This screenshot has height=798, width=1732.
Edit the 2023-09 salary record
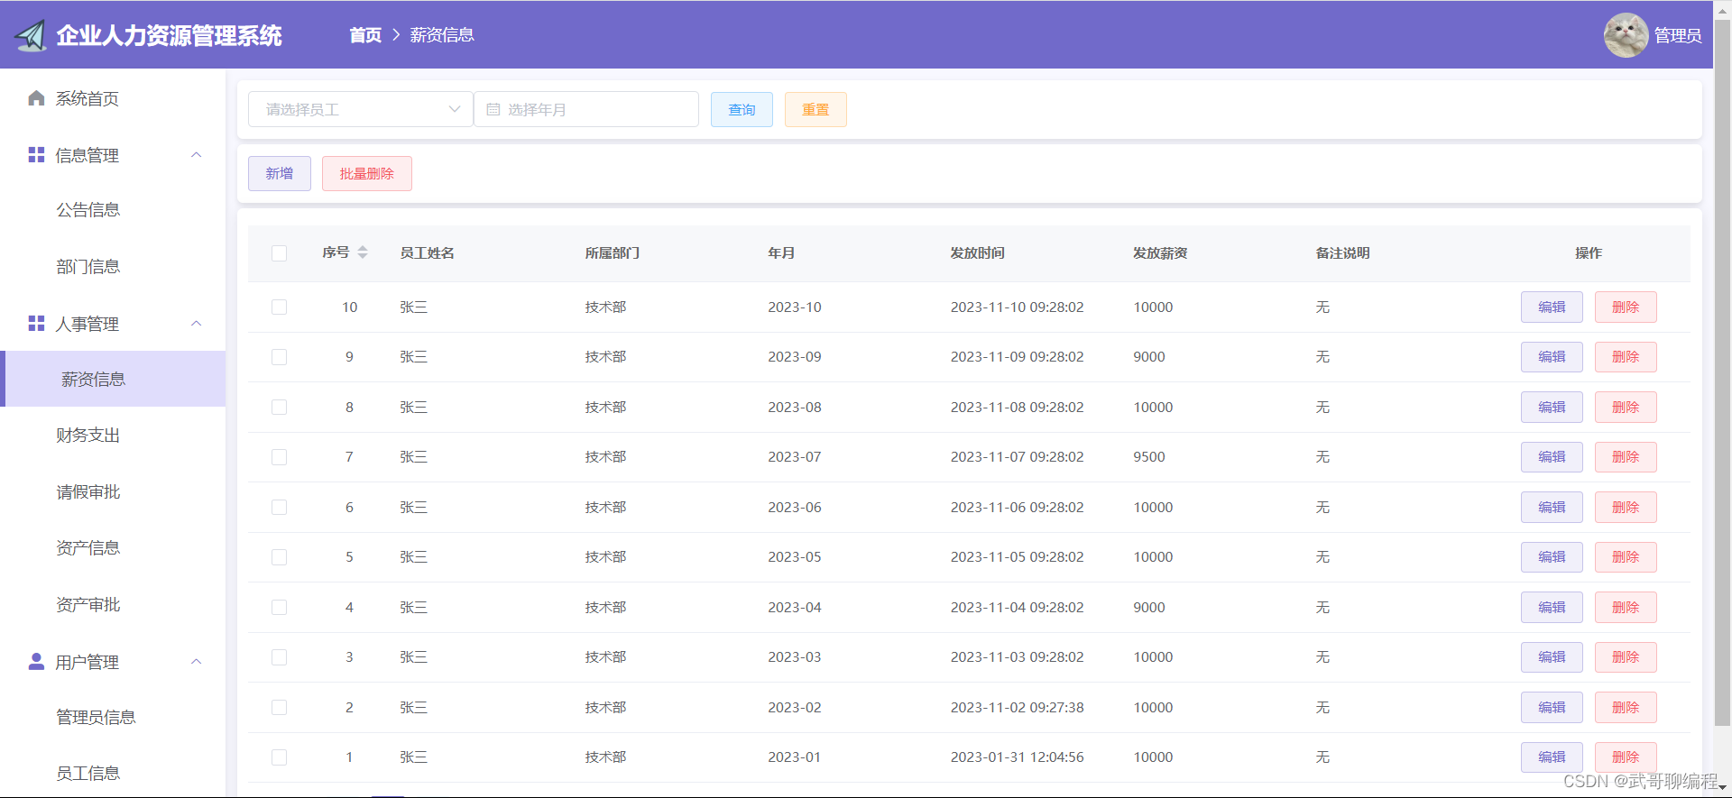coord(1552,357)
